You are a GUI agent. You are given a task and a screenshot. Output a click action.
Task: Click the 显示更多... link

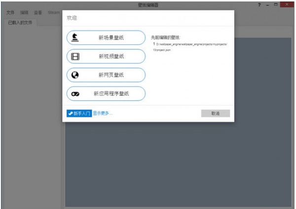click(103, 113)
